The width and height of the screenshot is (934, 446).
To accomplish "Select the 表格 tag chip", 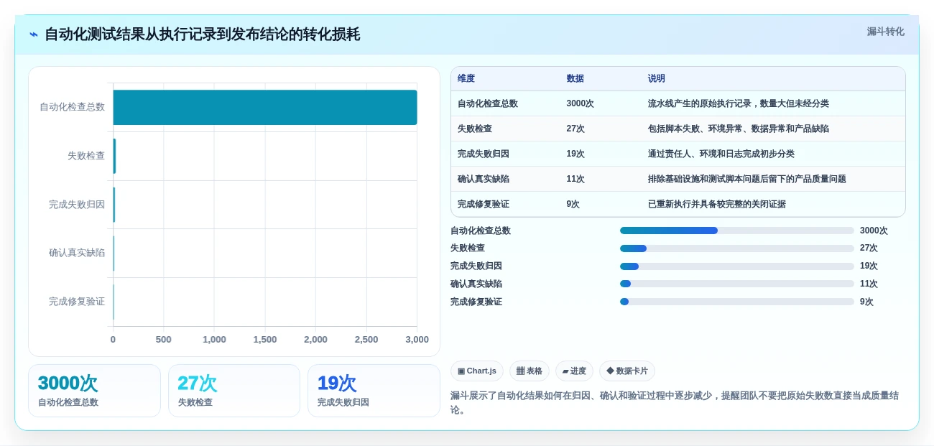I will click(530, 371).
